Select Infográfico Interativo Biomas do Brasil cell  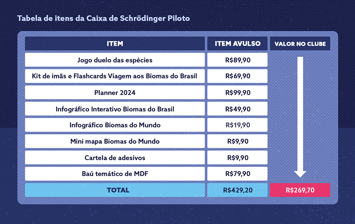(x=115, y=109)
